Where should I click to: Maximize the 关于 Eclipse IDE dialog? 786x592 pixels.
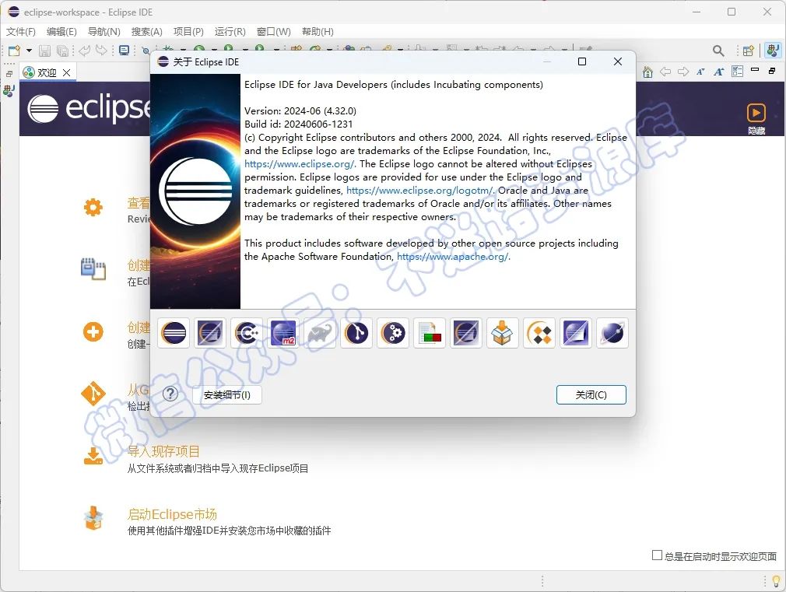point(582,61)
